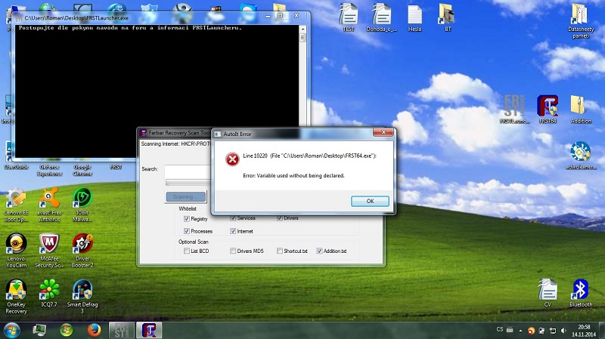Select the GeForce Experience desktop shortcut
Image resolution: width=605 pixels, height=339 pixels.
pos(49,171)
